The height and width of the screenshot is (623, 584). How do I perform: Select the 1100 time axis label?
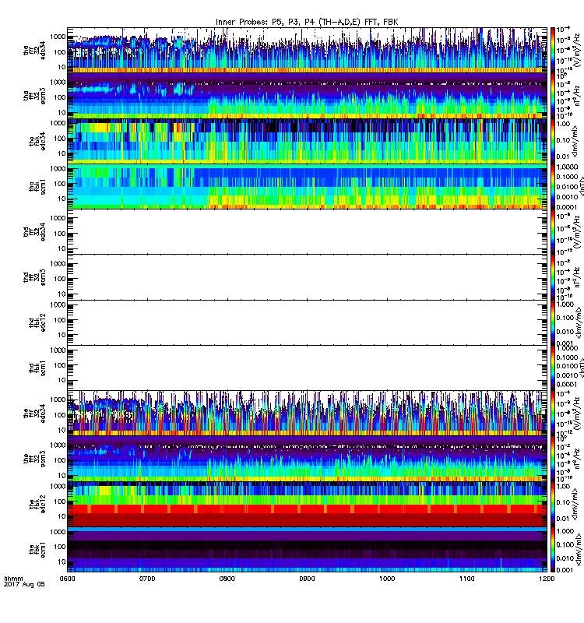point(466,579)
